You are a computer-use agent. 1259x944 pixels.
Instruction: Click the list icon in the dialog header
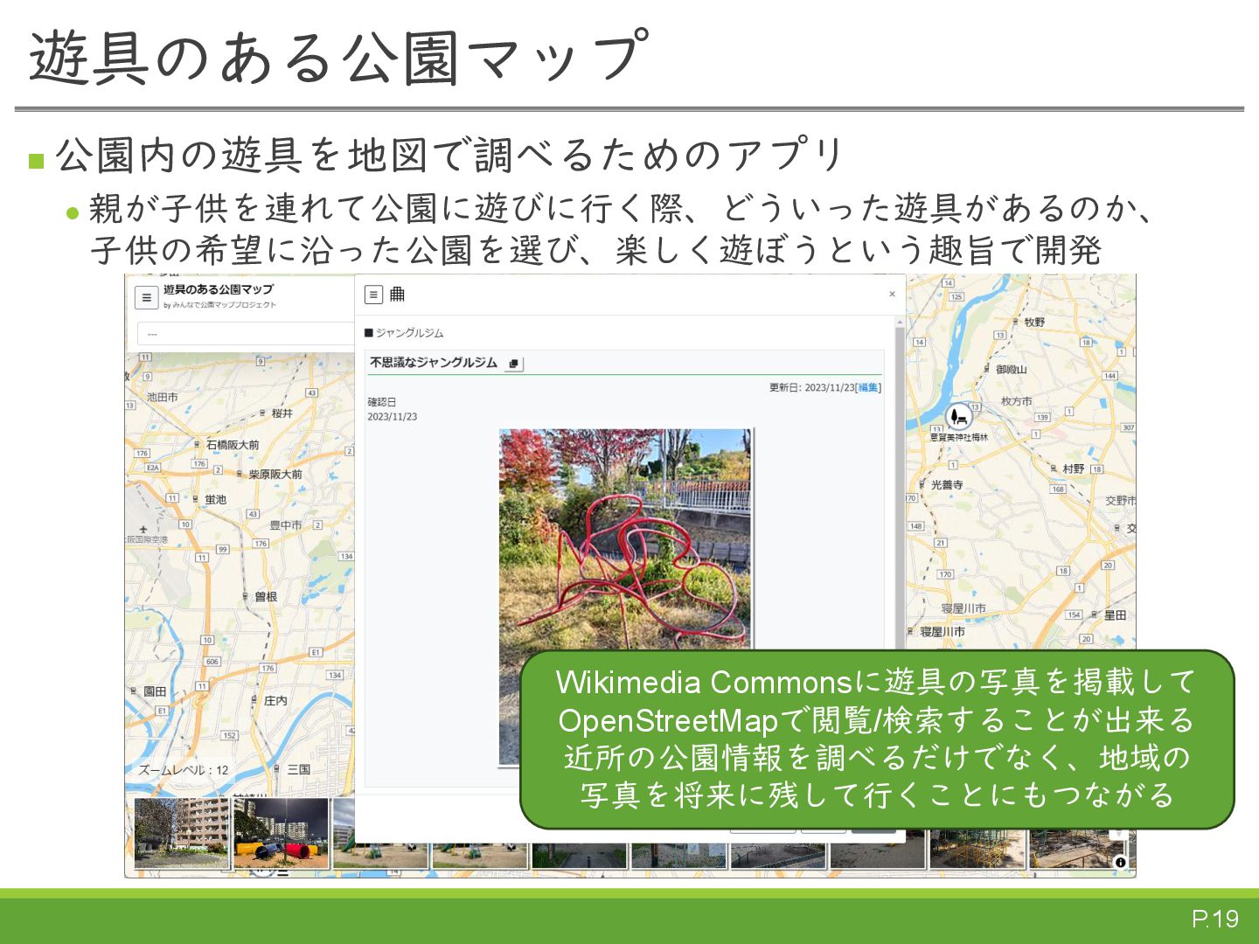coord(373,295)
